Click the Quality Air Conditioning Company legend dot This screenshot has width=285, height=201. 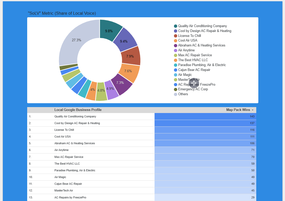point(176,26)
